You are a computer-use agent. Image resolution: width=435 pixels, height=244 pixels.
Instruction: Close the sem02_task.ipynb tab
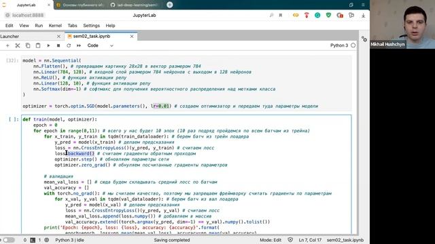click(132, 36)
